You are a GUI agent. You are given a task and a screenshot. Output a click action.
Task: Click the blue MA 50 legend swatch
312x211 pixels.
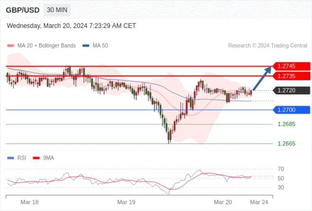click(x=86, y=45)
